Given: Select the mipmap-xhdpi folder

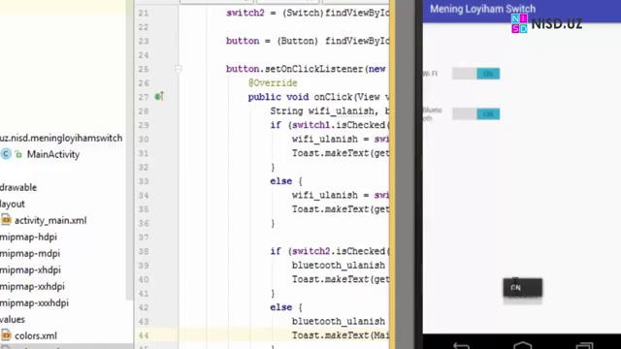Looking at the screenshot, I should click(x=30, y=270).
